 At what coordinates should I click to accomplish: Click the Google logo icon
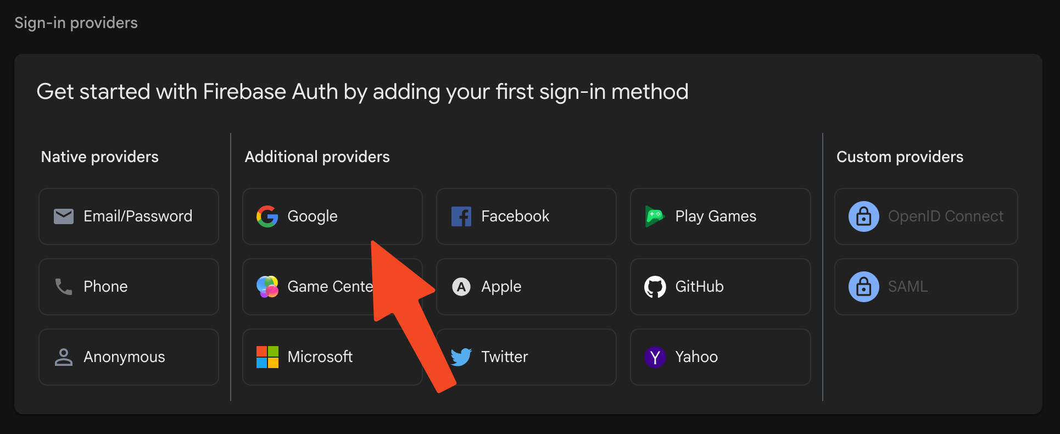pos(267,216)
